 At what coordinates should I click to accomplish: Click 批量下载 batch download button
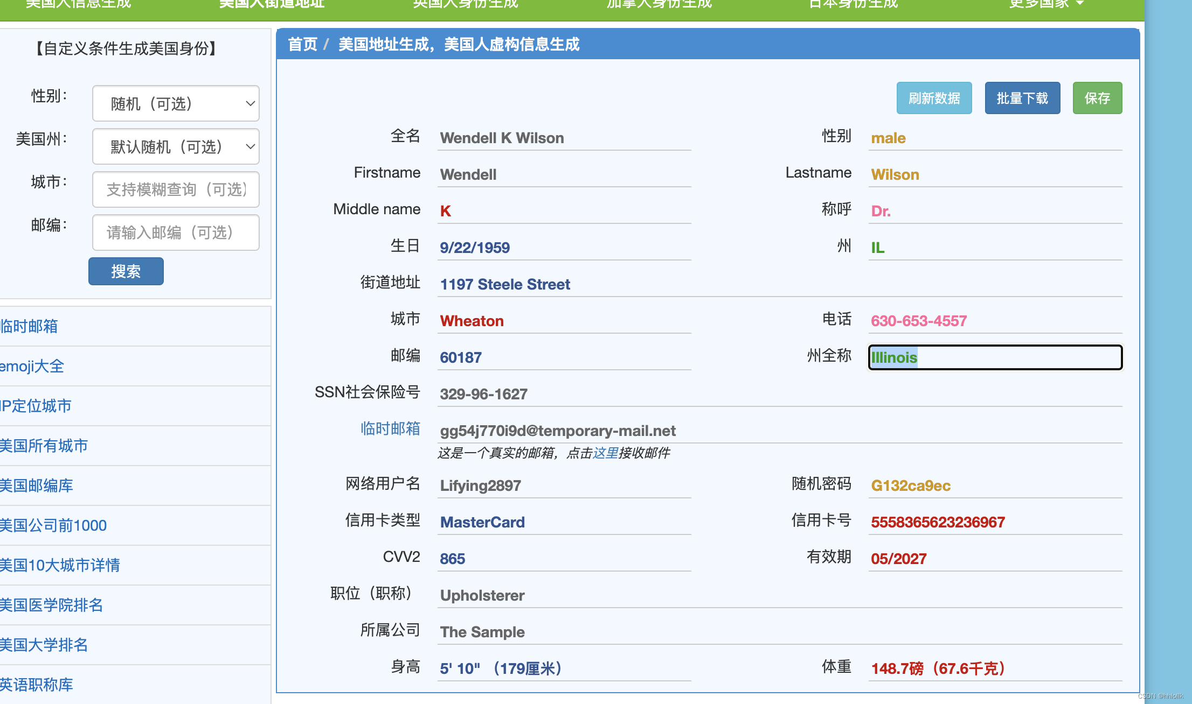pos(1022,98)
